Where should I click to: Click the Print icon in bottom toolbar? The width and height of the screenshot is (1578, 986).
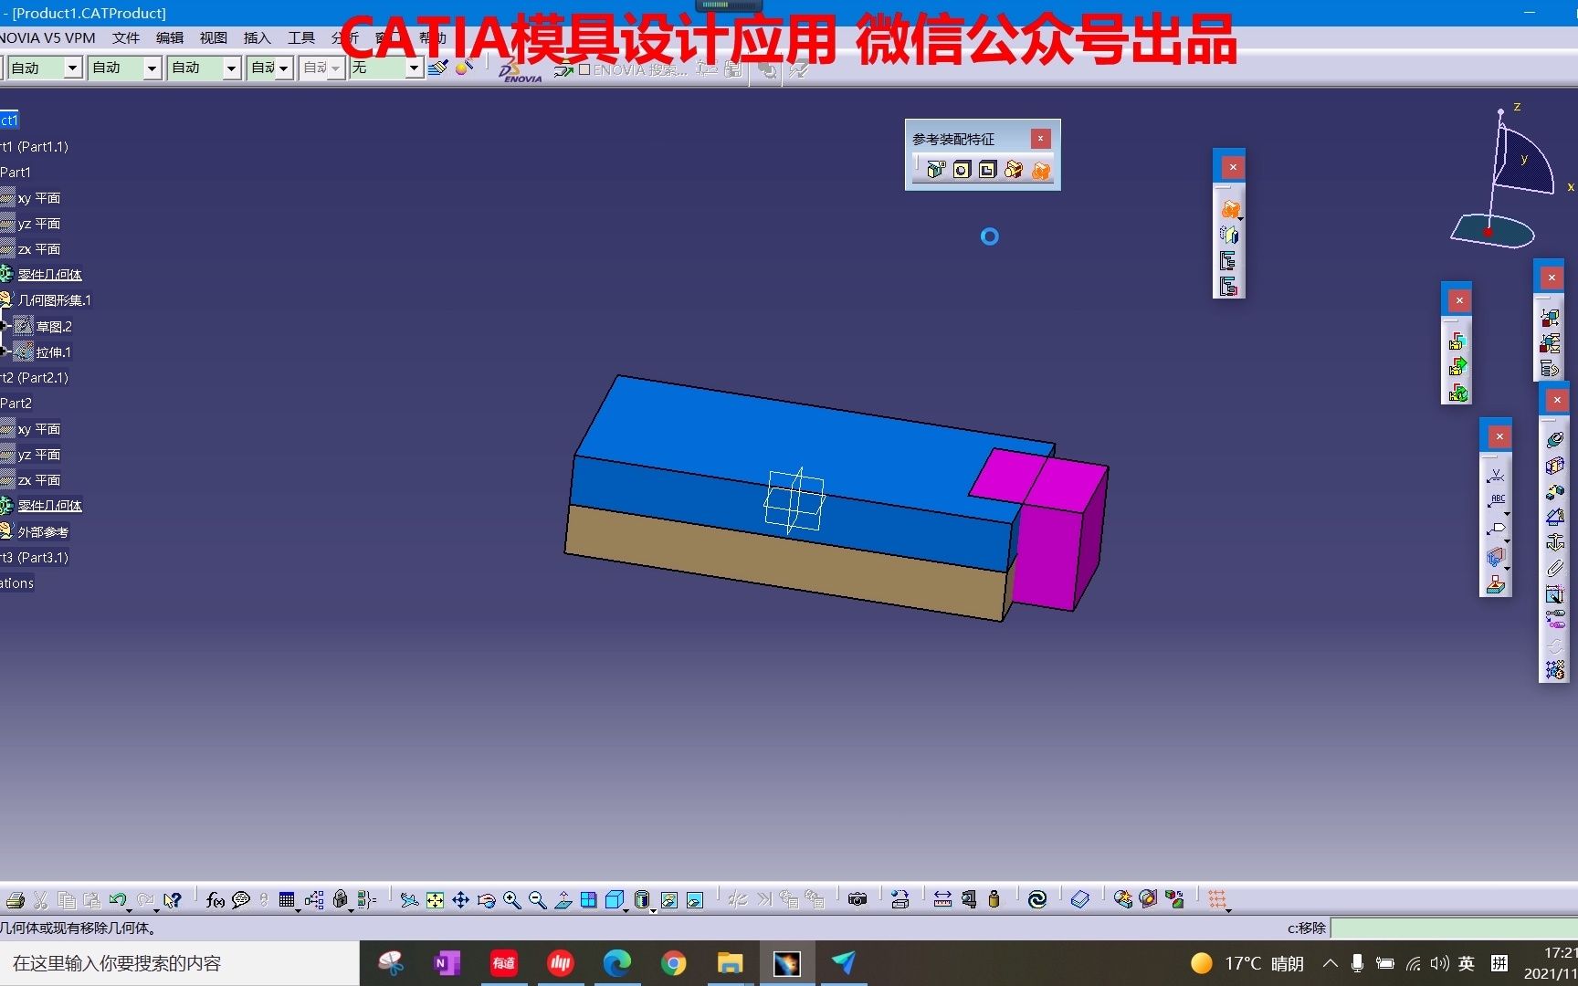click(15, 900)
